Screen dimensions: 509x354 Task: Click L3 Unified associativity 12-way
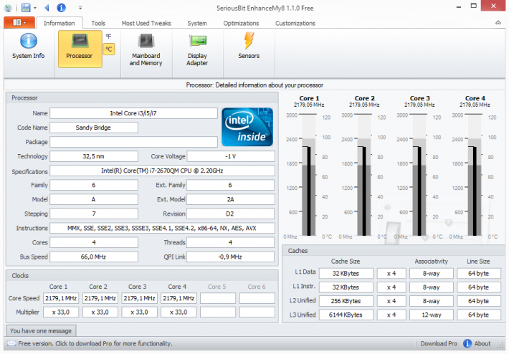coord(431,315)
